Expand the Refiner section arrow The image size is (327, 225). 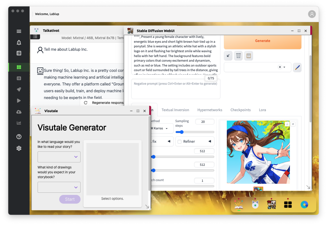pyautogui.click(x=209, y=141)
